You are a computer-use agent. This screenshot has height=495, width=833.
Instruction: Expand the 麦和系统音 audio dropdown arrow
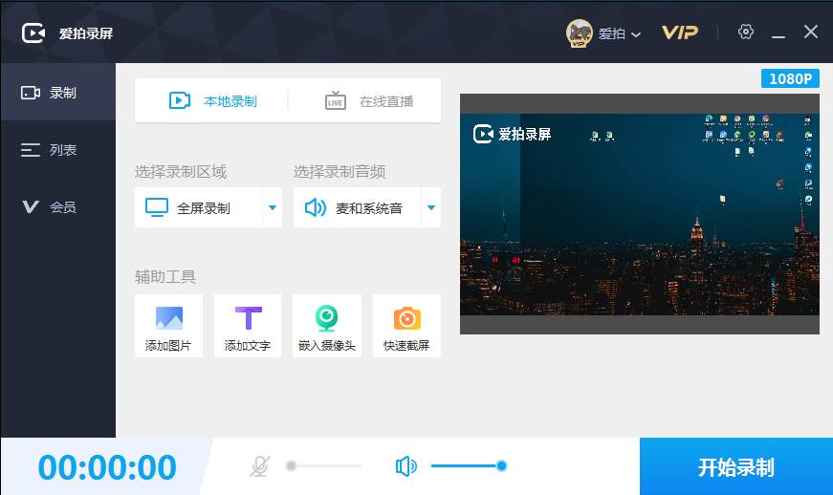[430, 207]
